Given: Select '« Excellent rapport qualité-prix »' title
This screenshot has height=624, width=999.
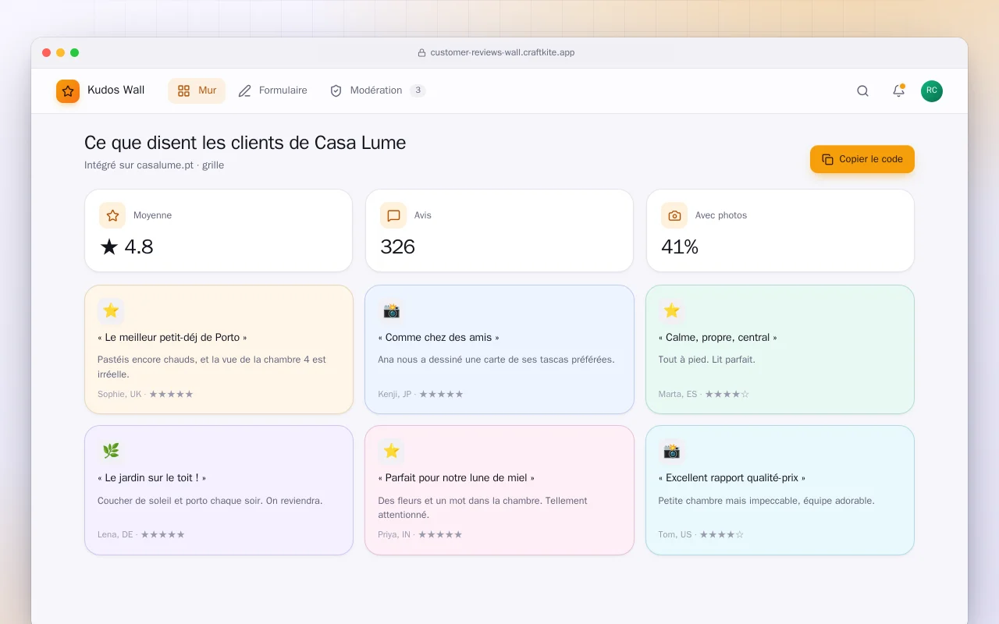Looking at the screenshot, I should 732,478.
